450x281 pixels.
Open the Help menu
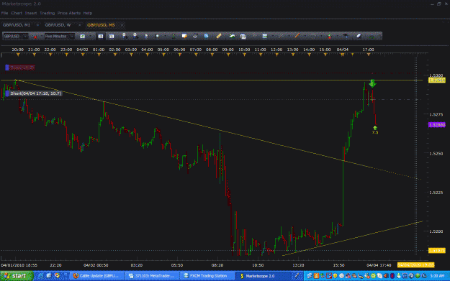(x=88, y=13)
